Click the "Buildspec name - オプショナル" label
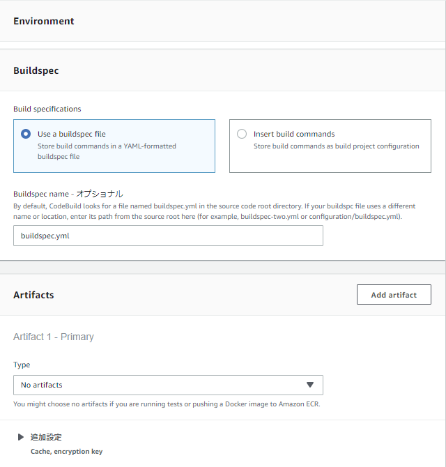Screen dimensions: 446x467 (x=68, y=194)
